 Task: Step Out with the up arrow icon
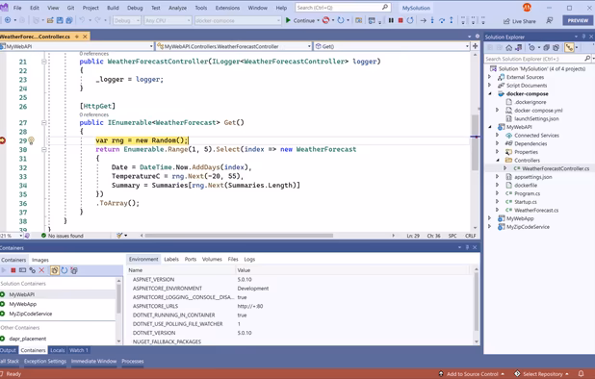point(452,20)
